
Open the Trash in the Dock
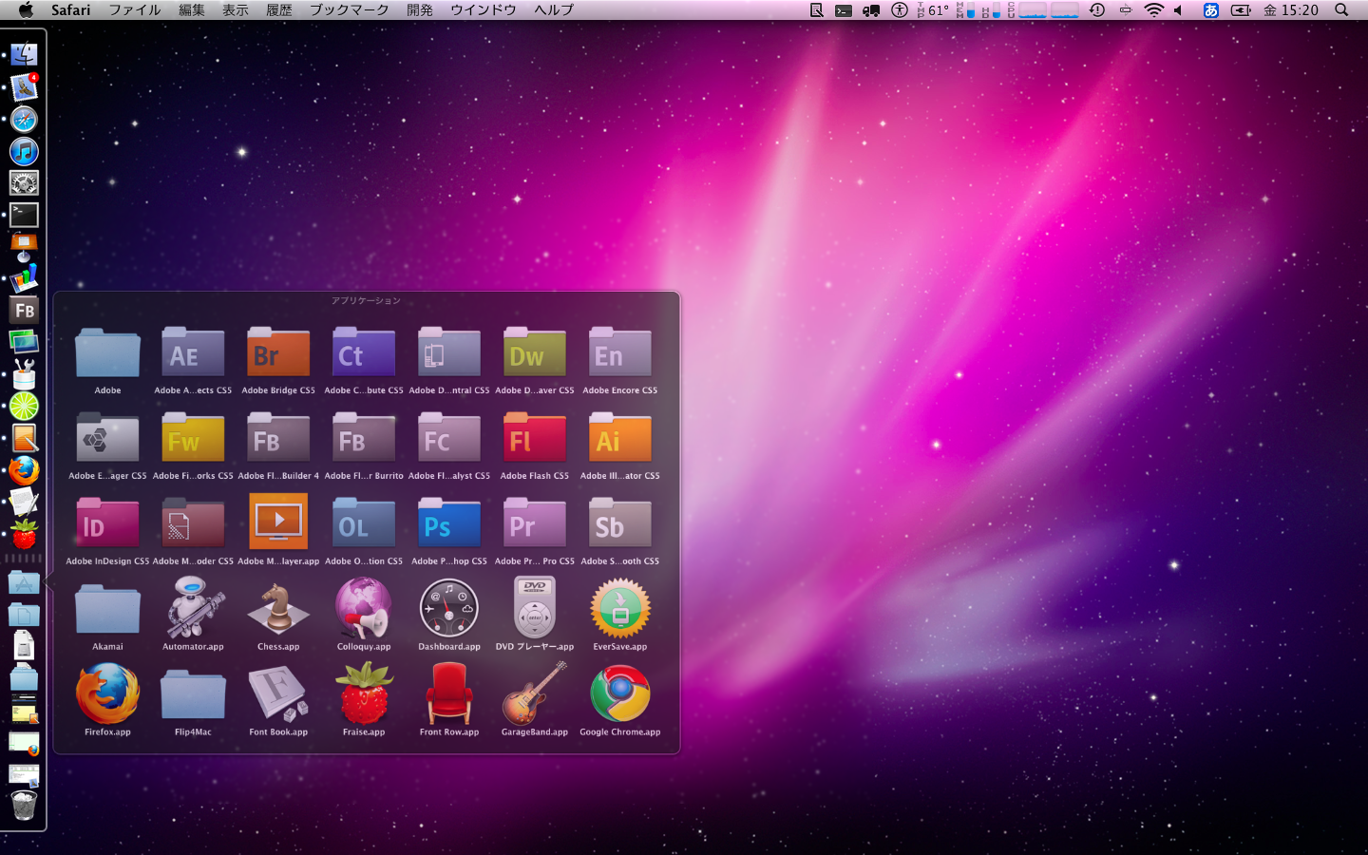[x=24, y=806]
